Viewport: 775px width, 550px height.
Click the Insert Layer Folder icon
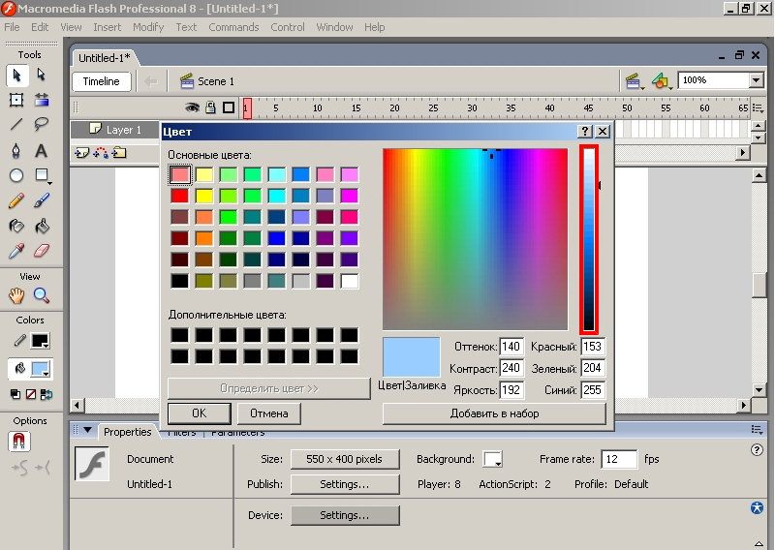click(119, 153)
